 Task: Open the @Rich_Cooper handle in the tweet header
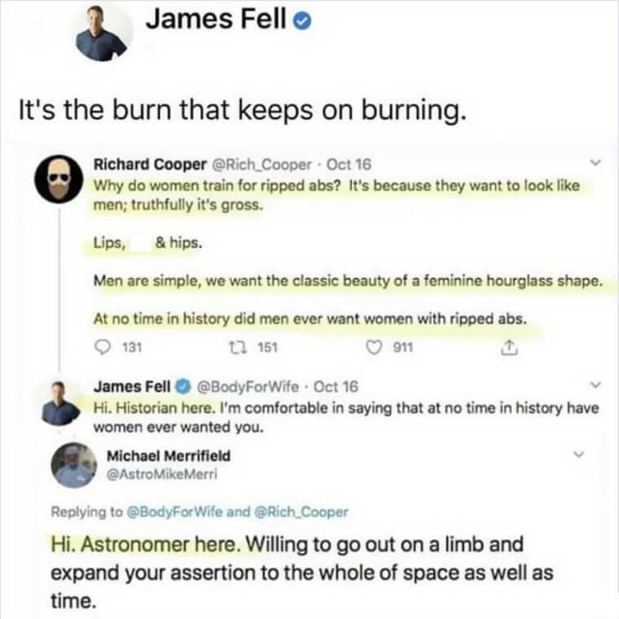(262, 165)
